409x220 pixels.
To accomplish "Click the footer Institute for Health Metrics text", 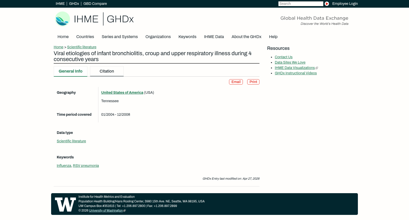I will 107,197.
